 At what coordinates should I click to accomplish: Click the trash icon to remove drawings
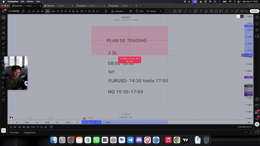pyautogui.click(x=4, y=100)
